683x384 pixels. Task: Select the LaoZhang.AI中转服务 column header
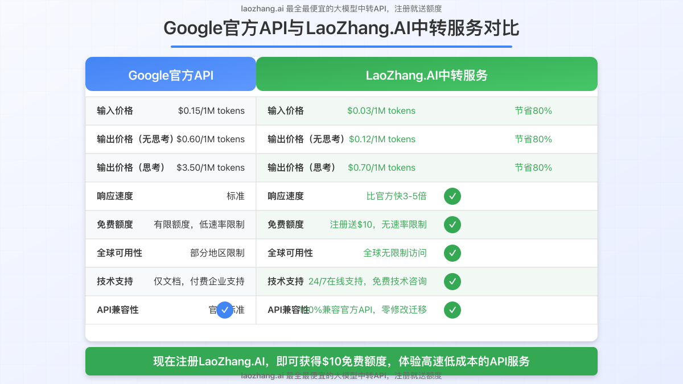[x=427, y=74]
